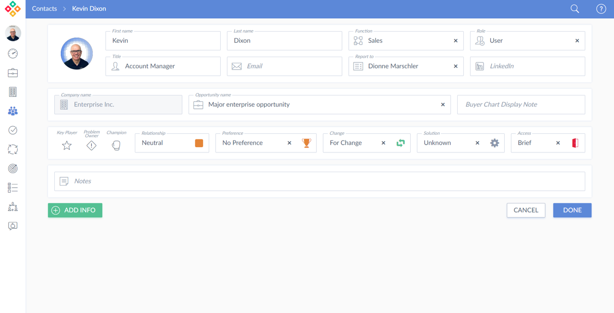Open the opportunities briefcase icon in sidebar
The image size is (614, 313).
(13, 73)
